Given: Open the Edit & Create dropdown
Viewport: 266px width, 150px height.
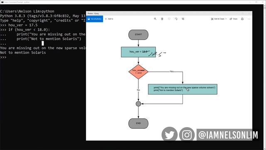Looking at the screenshot, I should (219, 19).
